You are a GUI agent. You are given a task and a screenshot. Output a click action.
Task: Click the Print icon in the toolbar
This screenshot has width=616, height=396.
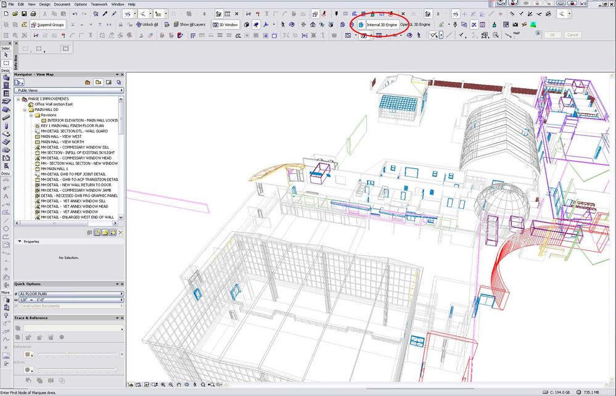33,14
